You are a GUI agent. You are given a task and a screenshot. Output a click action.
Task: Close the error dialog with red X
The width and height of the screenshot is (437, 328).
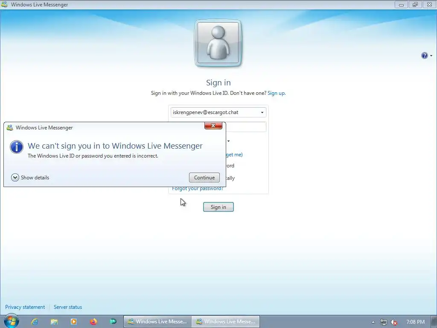213,126
